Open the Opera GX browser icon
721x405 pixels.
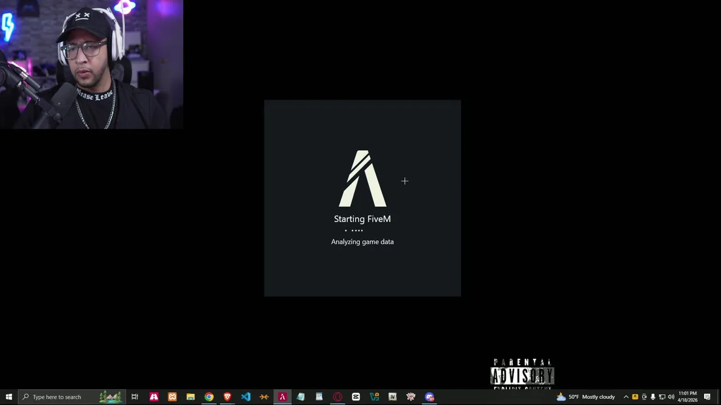coord(337,397)
